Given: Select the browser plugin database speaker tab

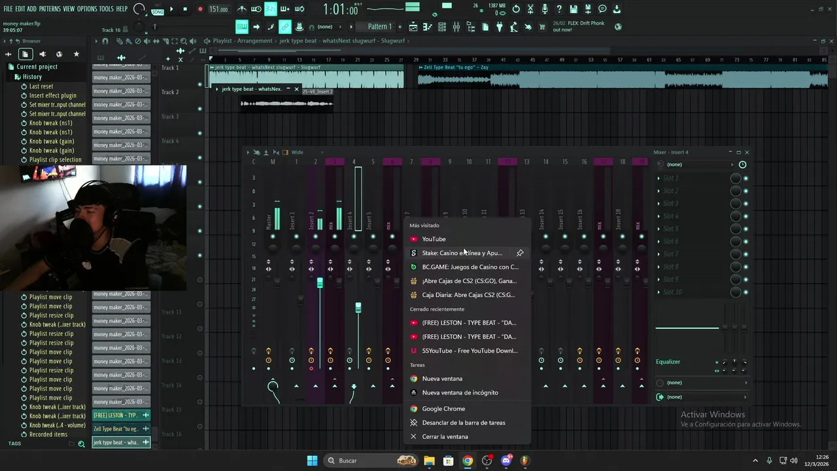Looking at the screenshot, I should click(x=43, y=54).
